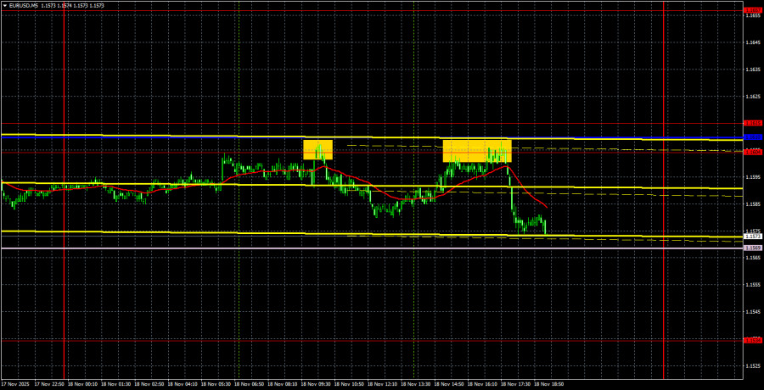764x390 pixels.
Task: Click the 18 Nov 18:50 time label
Action: [x=548, y=384]
